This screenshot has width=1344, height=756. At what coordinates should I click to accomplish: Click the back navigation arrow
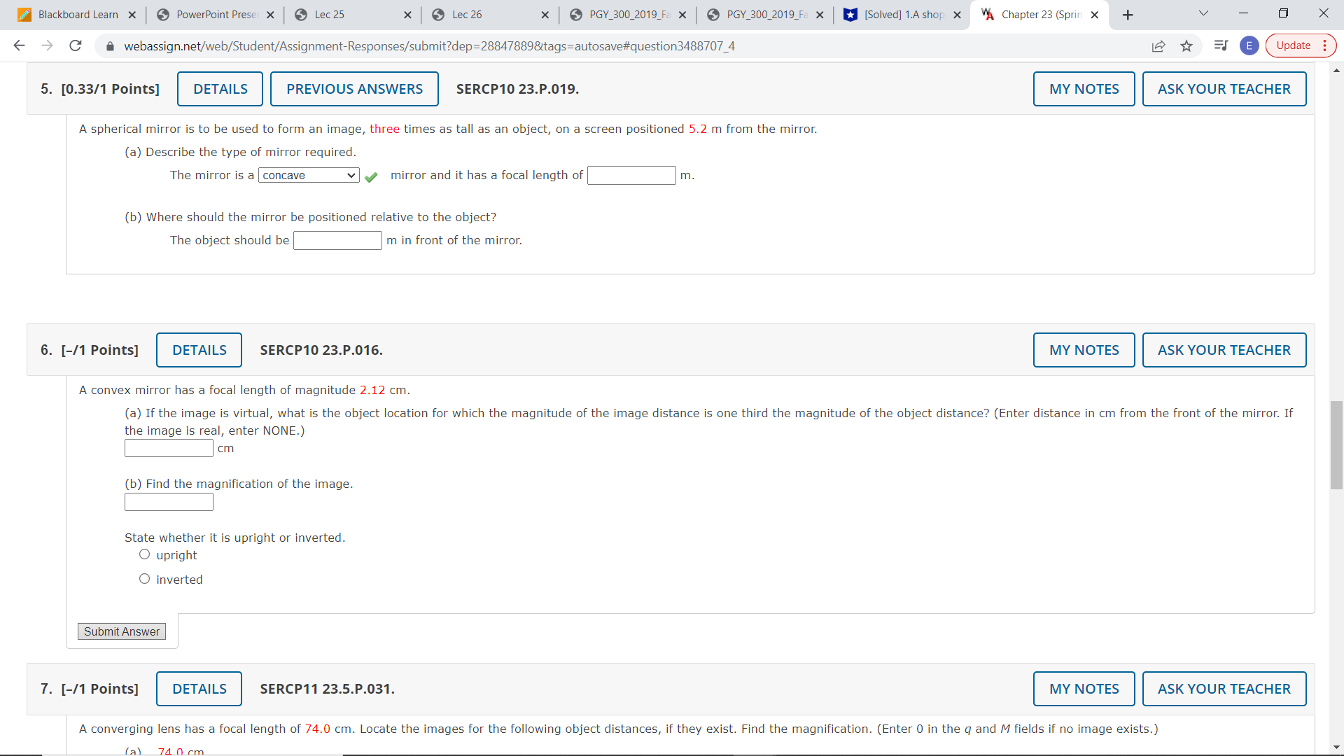click(x=19, y=45)
